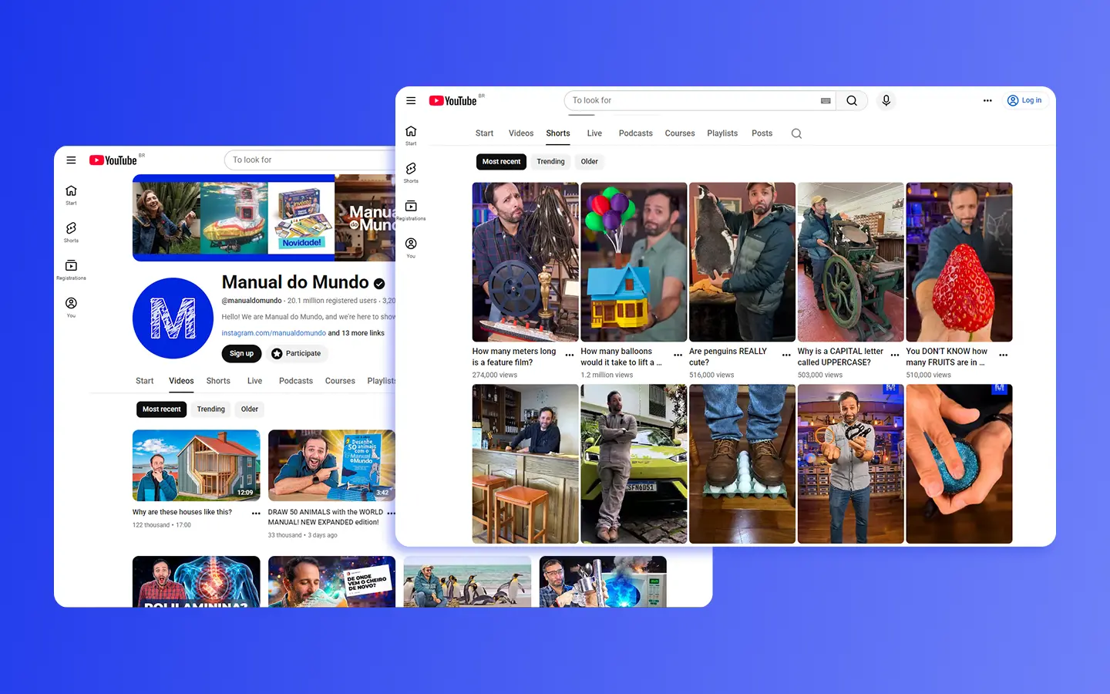Viewport: 1110px width, 694px height.
Task: Open penguin short thumbnail
Action: (x=742, y=262)
